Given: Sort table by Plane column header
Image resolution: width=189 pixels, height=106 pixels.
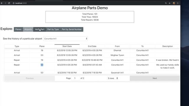Looking at the screenshot, I should (42, 46).
